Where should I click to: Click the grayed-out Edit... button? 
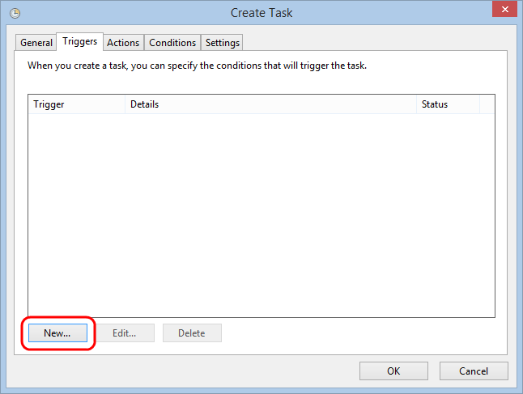coord(124,333)
